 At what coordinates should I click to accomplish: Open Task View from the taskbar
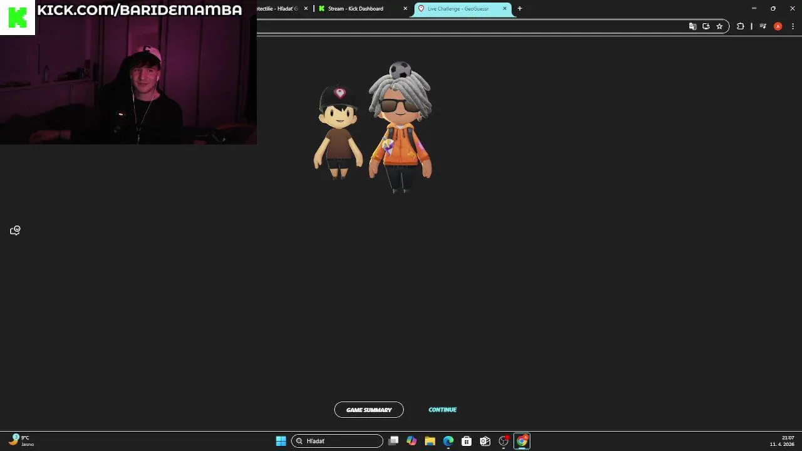(x=393, y=441)
